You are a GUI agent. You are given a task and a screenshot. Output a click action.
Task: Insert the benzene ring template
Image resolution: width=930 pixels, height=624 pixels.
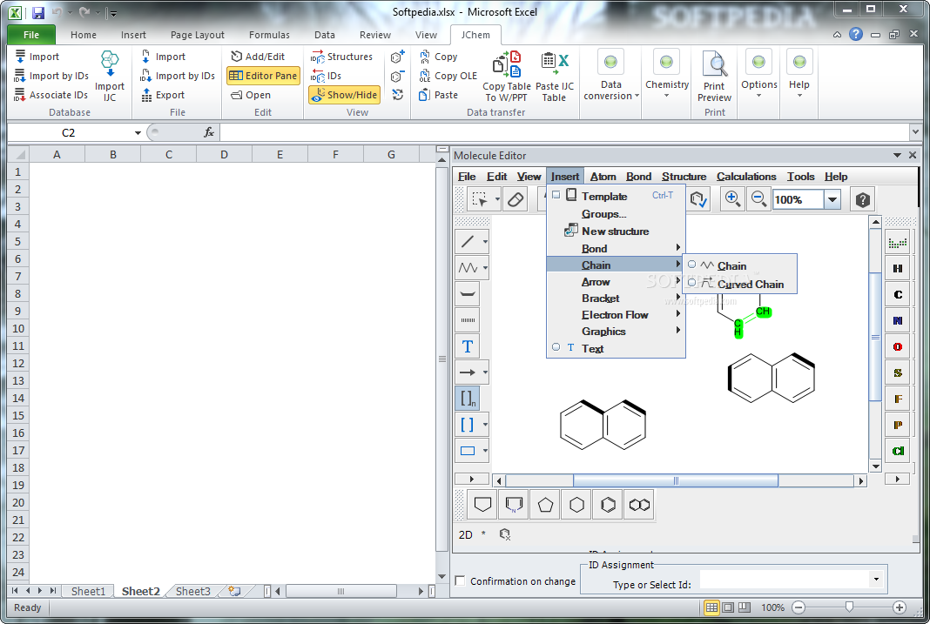point(608,505)
